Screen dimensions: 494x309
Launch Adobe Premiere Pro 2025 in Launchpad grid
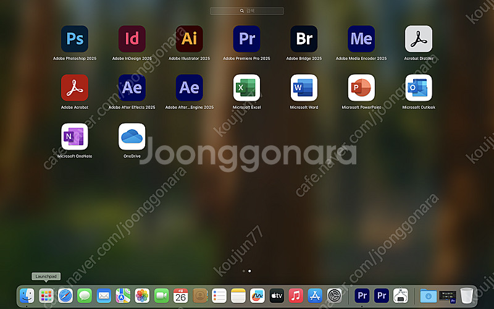pyautogui.click(x=246, y=39)
